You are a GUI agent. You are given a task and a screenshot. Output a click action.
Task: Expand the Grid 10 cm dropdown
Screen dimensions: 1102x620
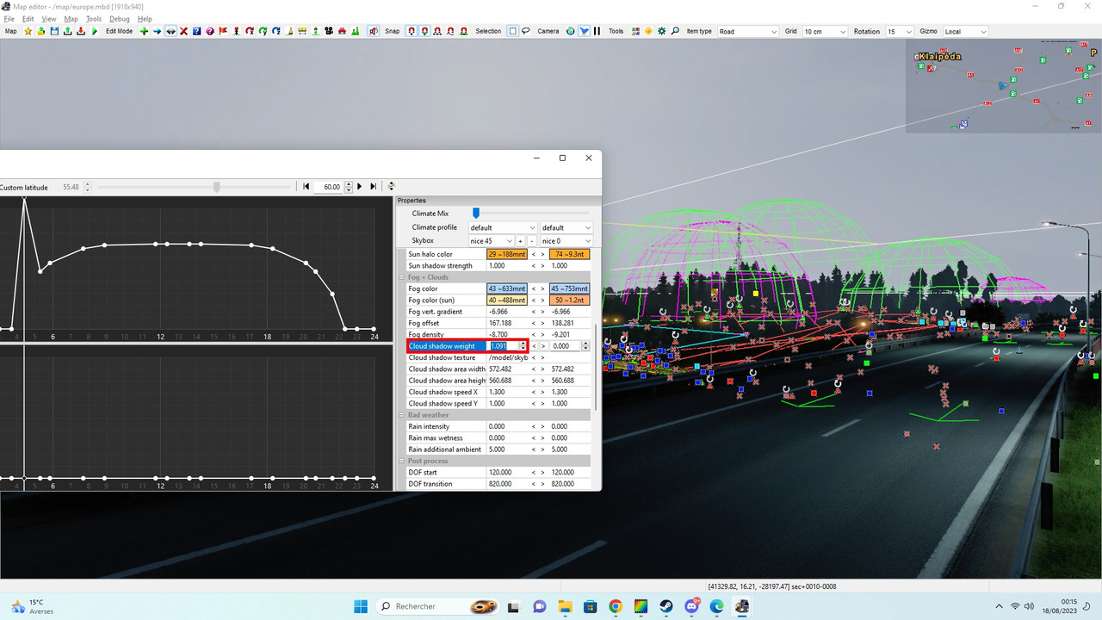pyautogui.click(x=825, y=32)
